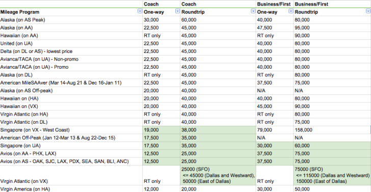This screenshot has height=192, width=371.
Task: Select the 'Business/First' header above the One-way column
Action: (275, 4)
